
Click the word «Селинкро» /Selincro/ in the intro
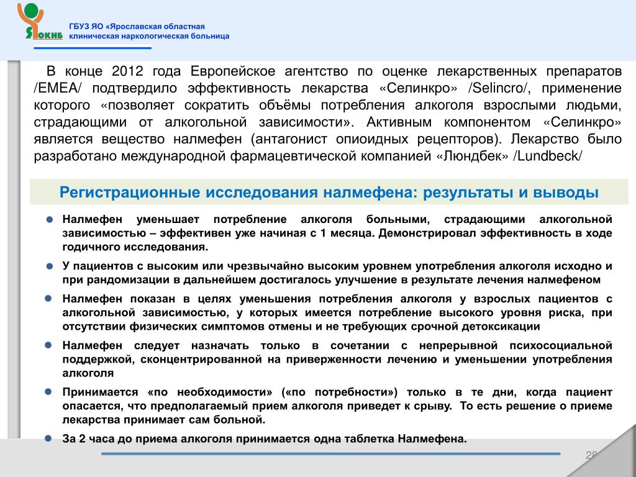coord(455,88)
